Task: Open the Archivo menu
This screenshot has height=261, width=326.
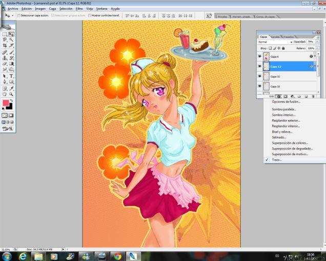Action: tap(13, 9)
